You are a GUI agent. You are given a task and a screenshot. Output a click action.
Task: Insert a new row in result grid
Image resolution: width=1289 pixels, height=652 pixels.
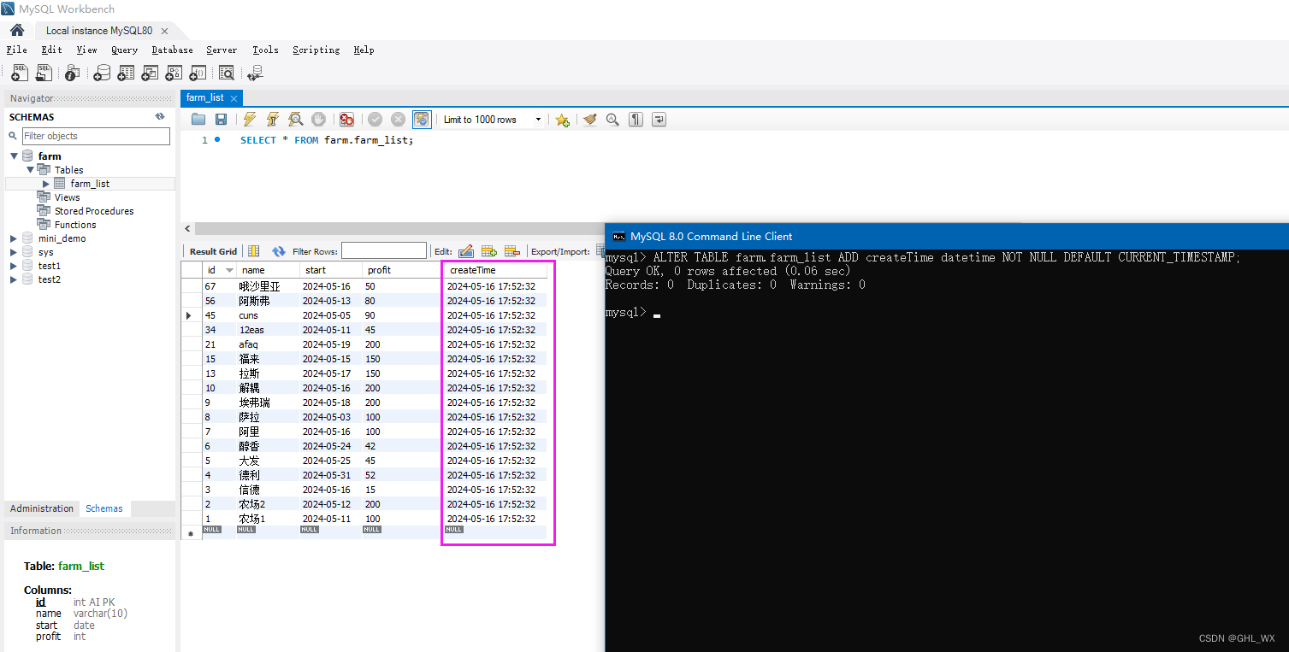pyautogui.click(x=489, y=251)
